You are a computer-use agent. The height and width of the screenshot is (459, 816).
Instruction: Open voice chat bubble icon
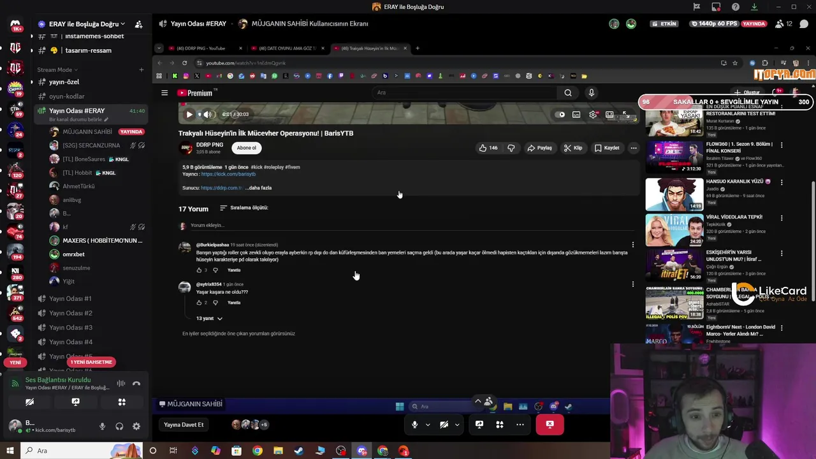tap(804, 24)
